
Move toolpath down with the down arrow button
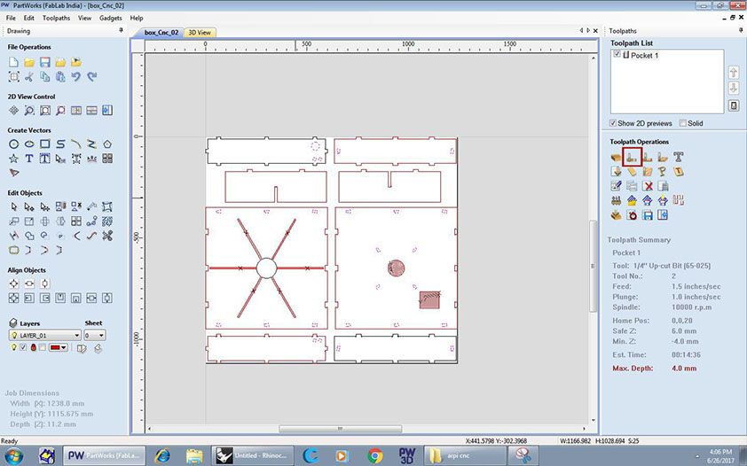click(x=734, y=89)
